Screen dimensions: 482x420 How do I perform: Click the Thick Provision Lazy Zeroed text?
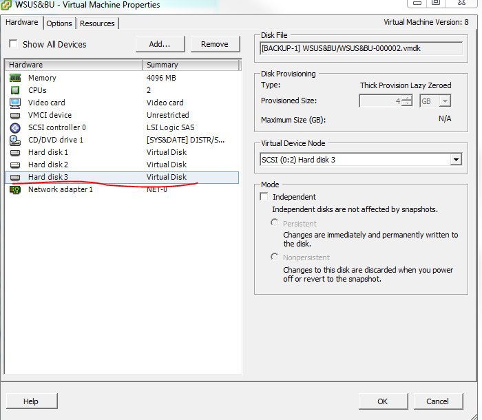pyautogui.click(x=406, y=85)
